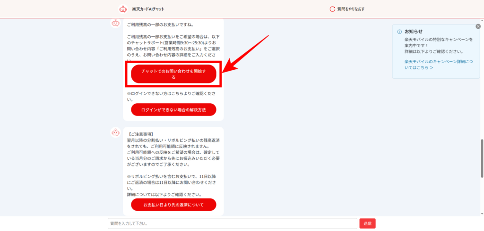This screenshot has height=231, width=484.
Task: Focus the 質問を入力して下さい input field
Action: 232,223
